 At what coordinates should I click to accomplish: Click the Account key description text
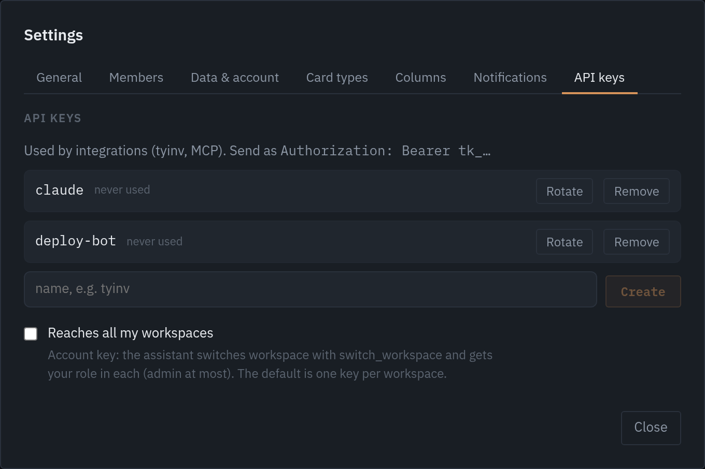270,364
